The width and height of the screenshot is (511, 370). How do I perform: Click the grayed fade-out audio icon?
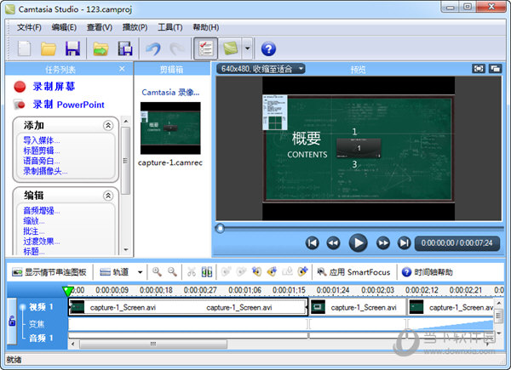(242, 271)
